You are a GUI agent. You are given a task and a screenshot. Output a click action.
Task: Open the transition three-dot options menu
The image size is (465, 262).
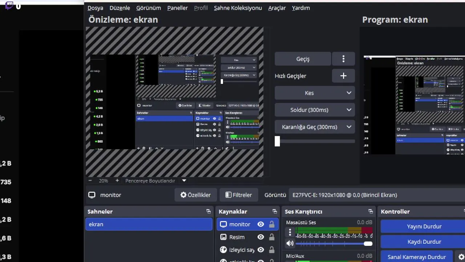point(343,59)
